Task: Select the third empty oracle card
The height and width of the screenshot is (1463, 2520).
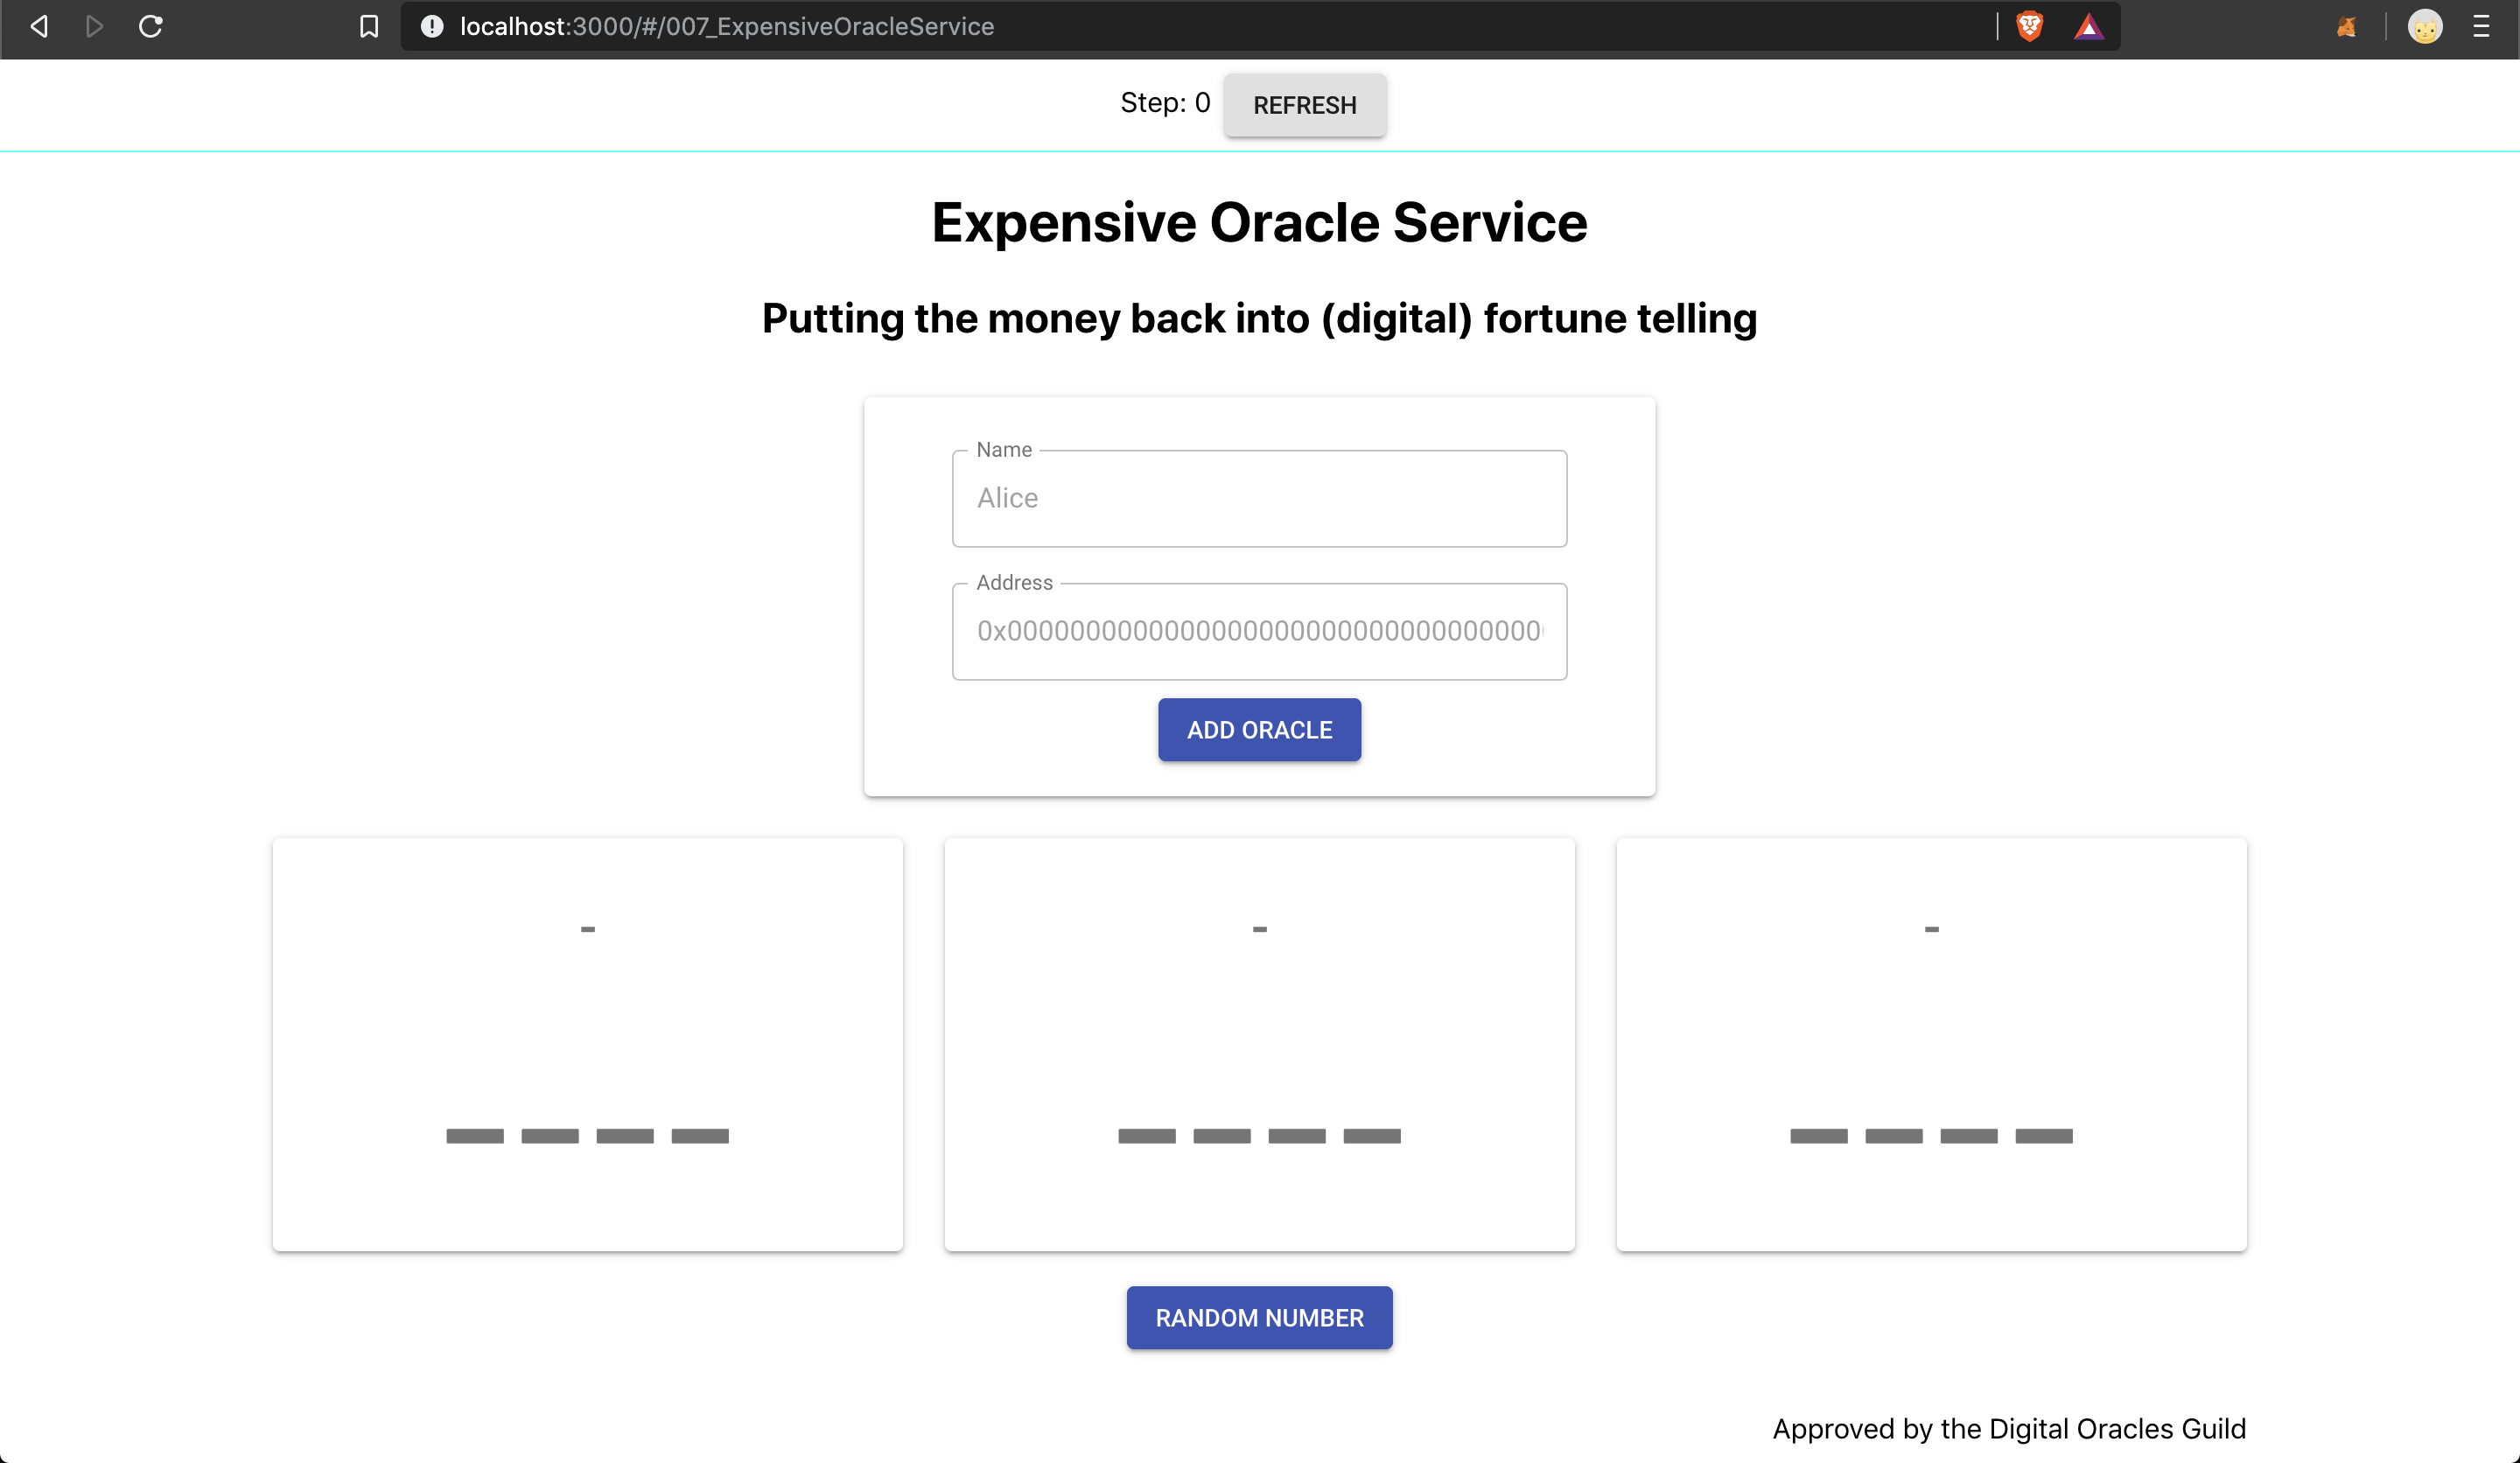Action: [x=1931, y=1044]
